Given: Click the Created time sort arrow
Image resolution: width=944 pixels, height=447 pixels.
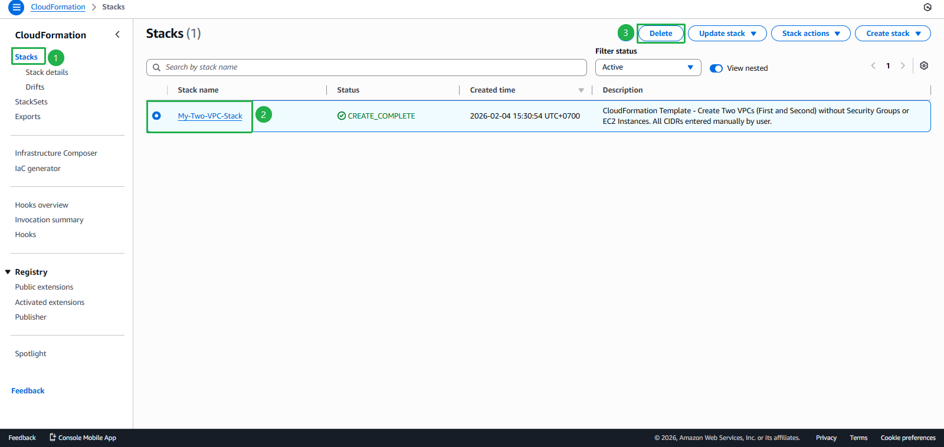Looking at the screenshot, I should 581,90.
